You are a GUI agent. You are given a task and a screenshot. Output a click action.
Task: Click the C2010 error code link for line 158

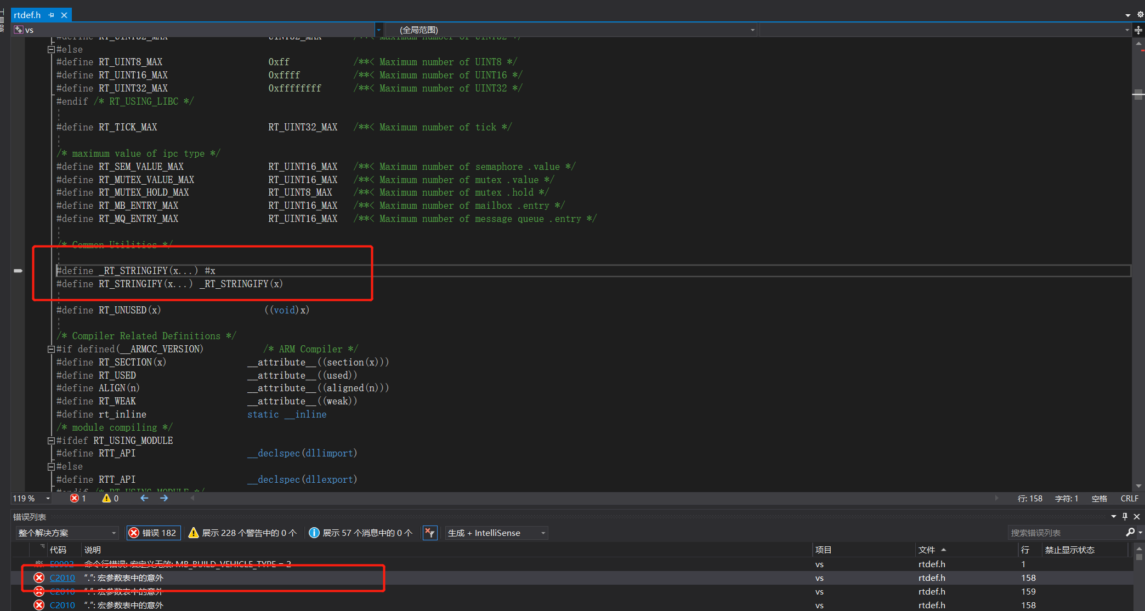point(62,578)
